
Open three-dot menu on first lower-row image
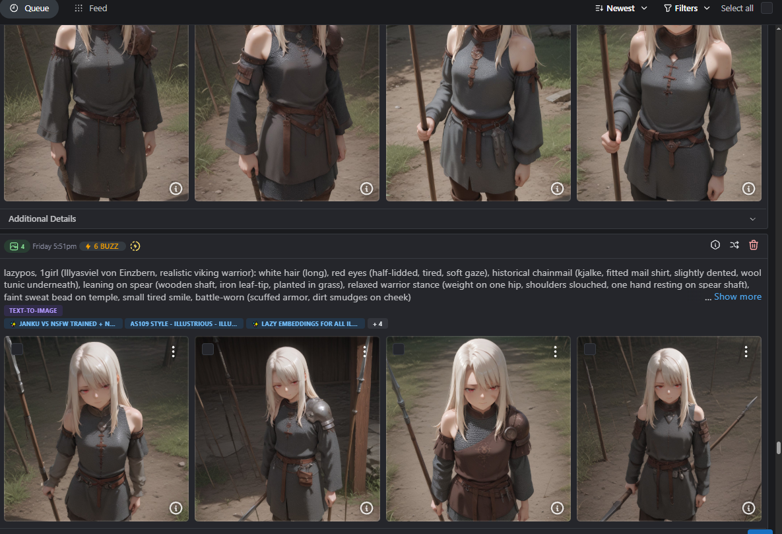click(173, 351)
